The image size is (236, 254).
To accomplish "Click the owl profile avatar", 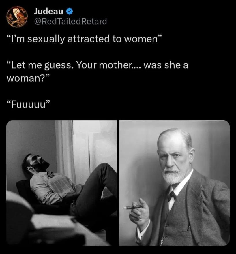I will [x=17, y=17].
